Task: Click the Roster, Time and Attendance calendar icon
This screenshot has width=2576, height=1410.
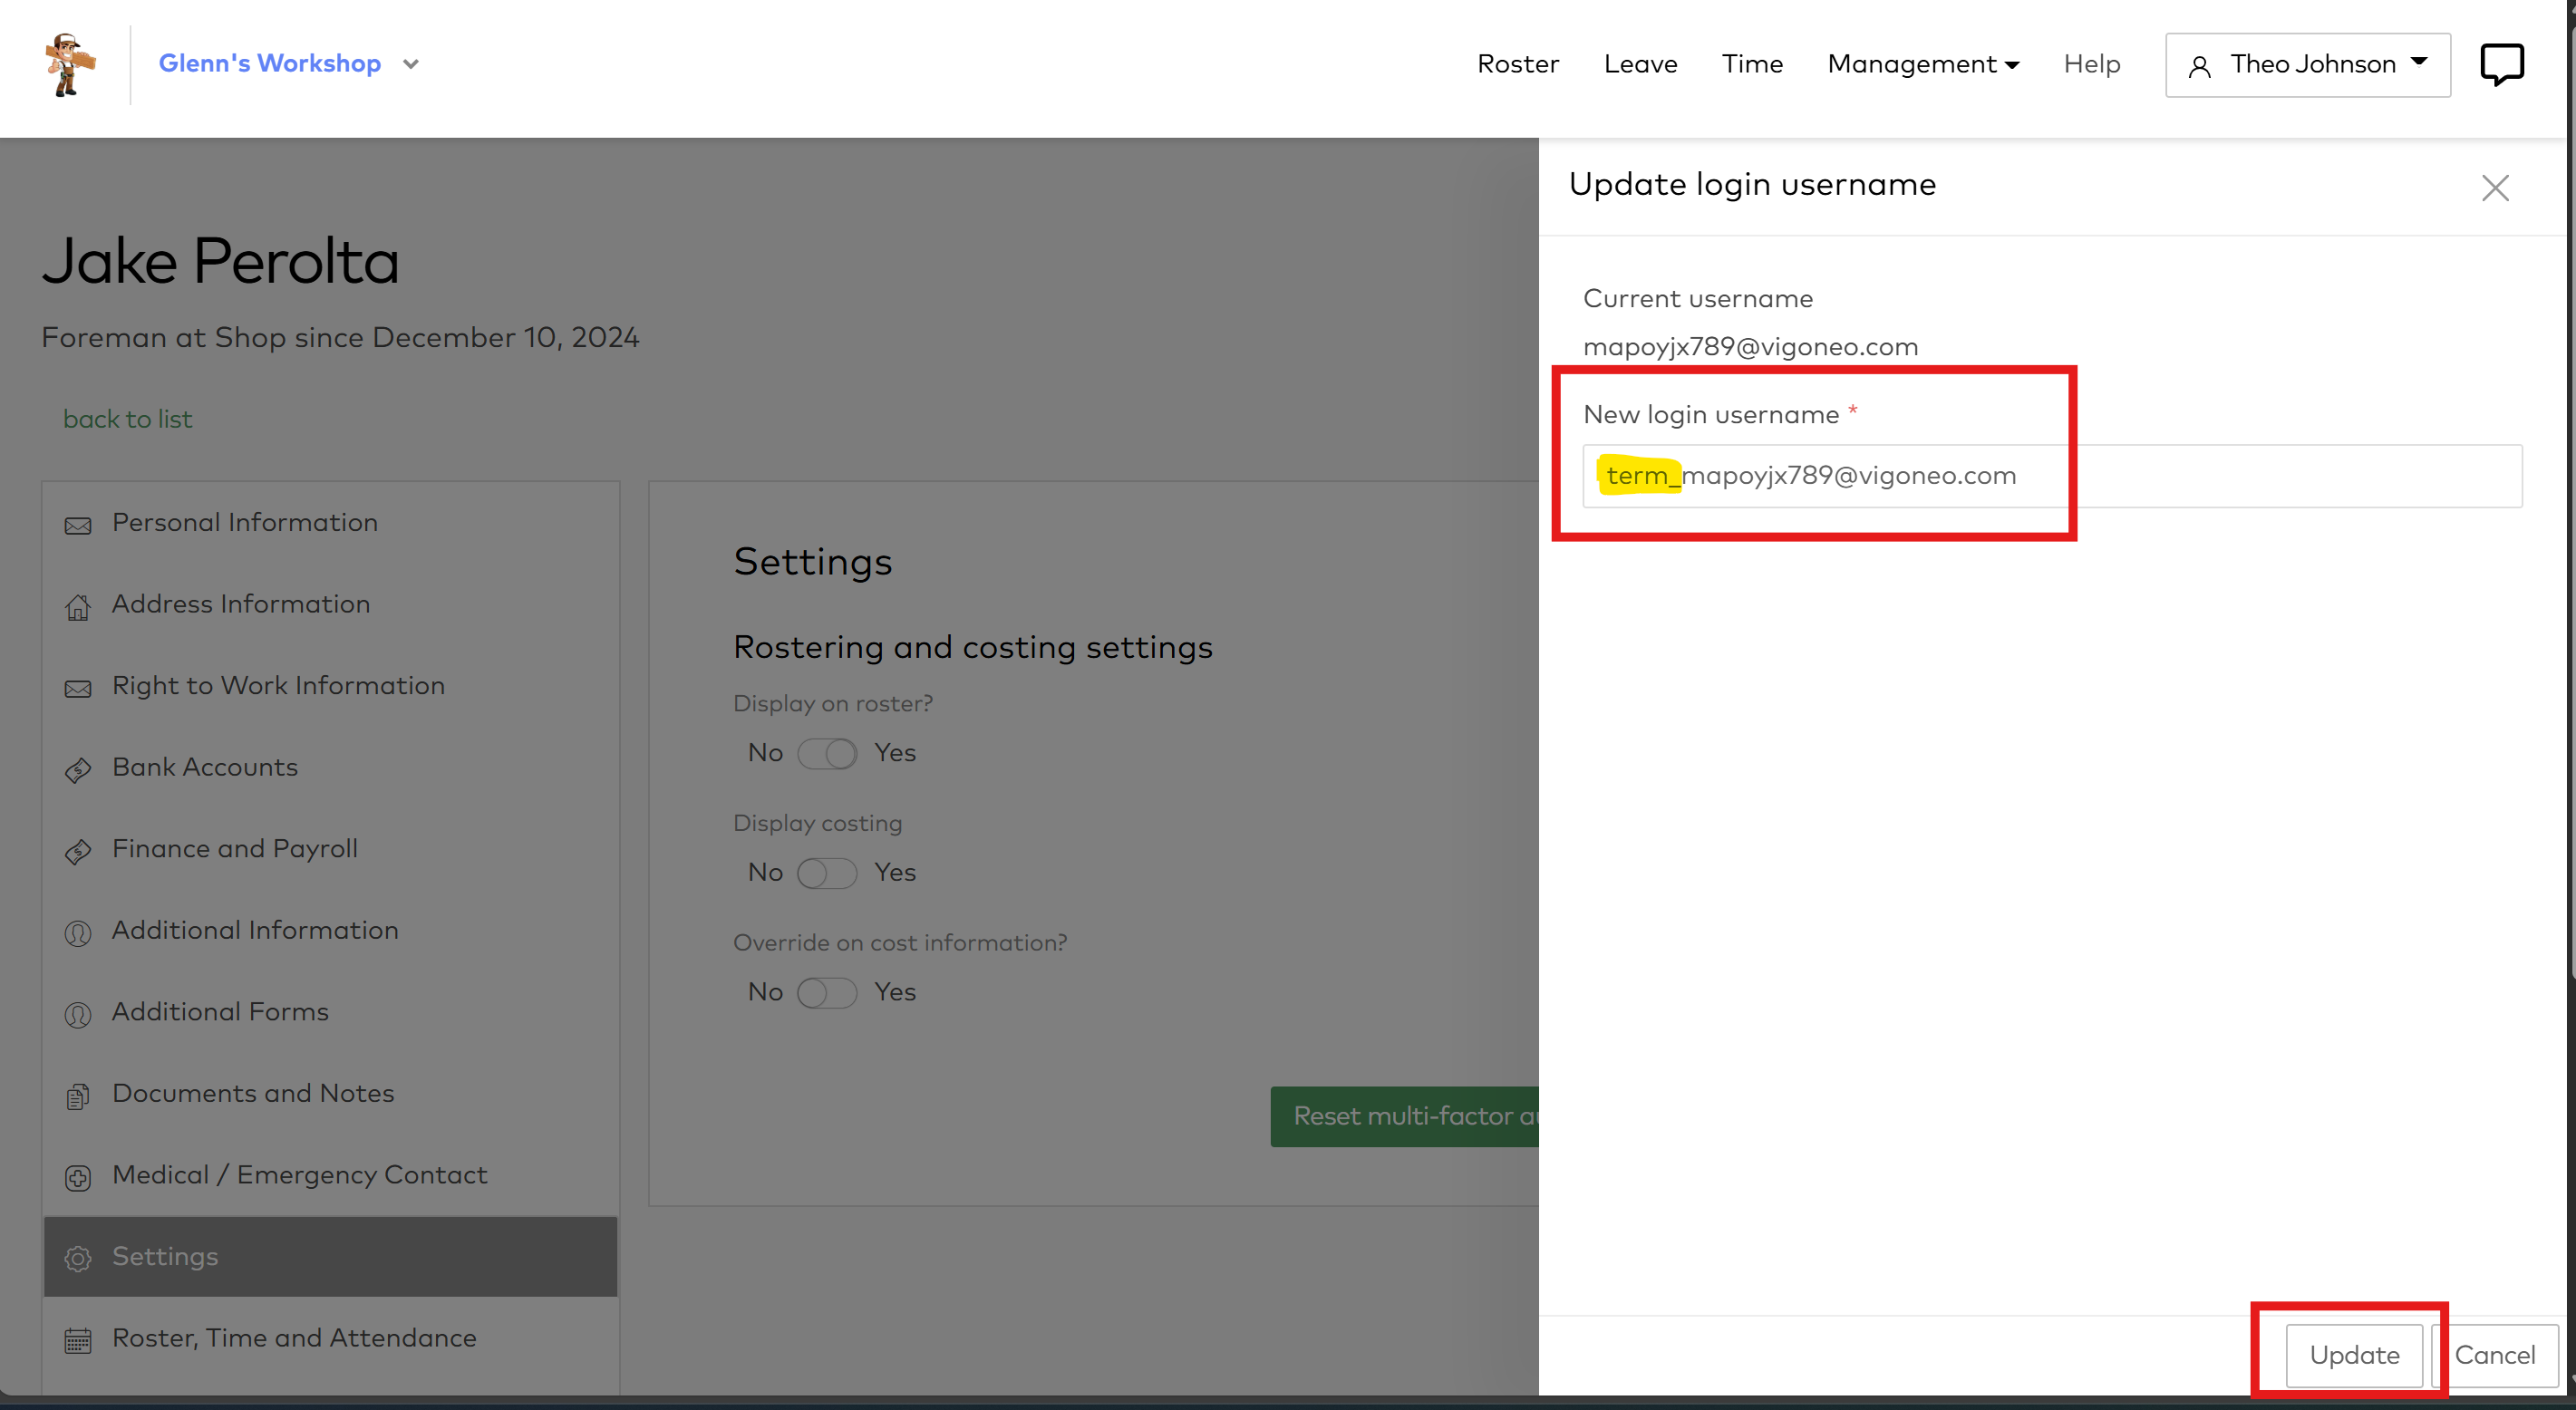Action: tap(78, 1340)
